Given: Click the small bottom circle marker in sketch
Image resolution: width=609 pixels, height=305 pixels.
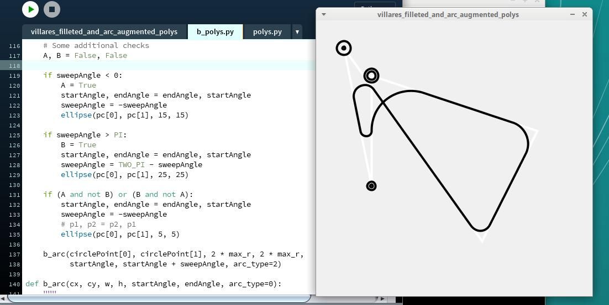Looking at the screenshot, I should click(371, 186).
